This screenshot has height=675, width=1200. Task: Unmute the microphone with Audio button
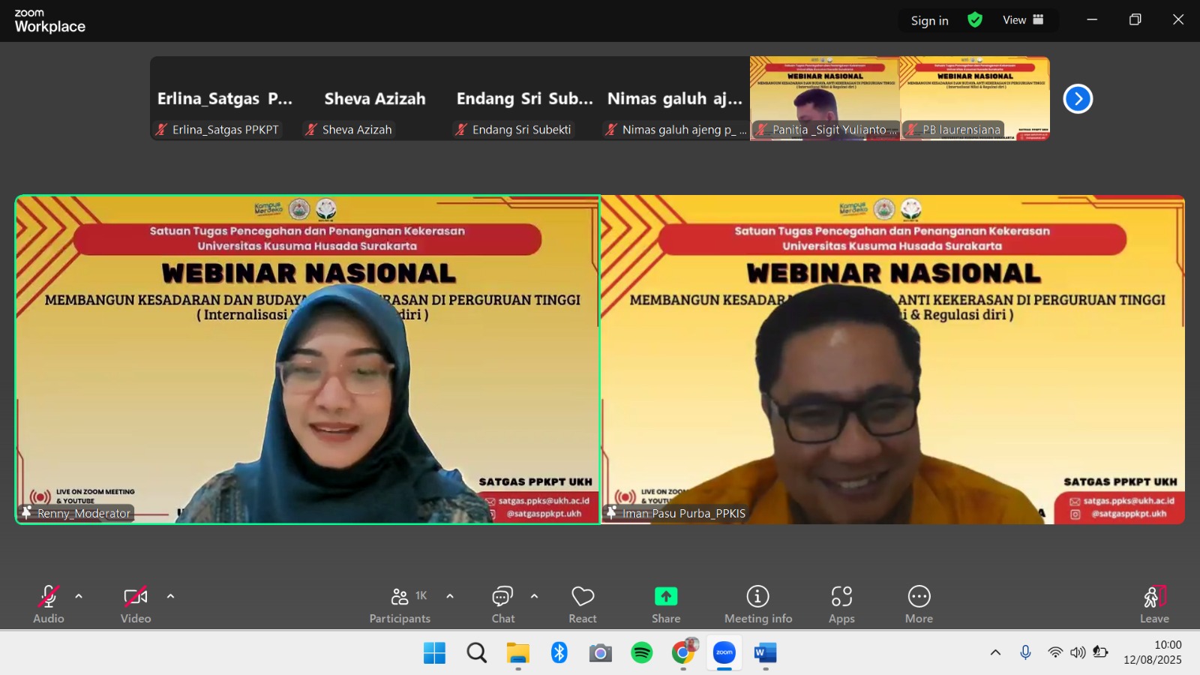(49, 604)
